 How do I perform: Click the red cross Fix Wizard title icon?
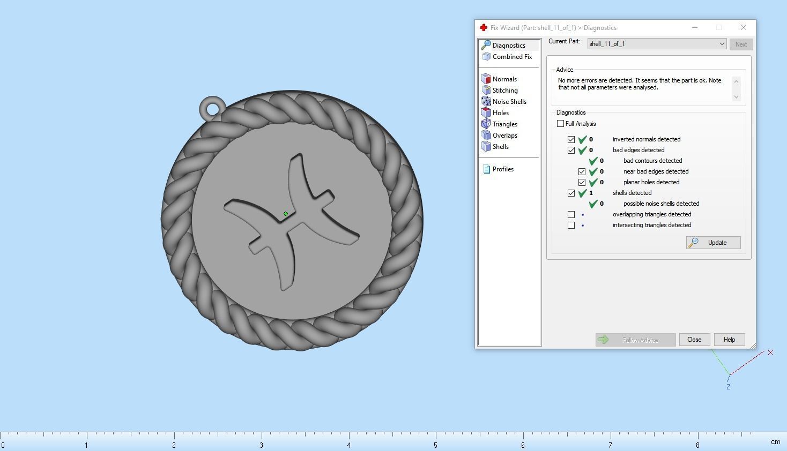coord(483,28)
